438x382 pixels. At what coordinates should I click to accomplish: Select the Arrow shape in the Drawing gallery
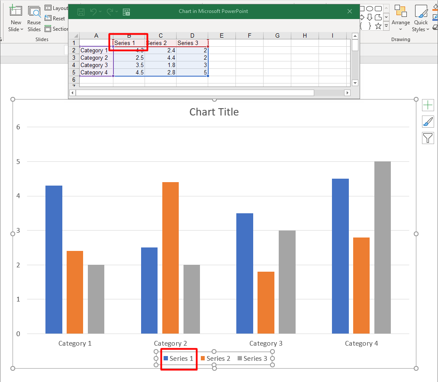pyautogui.click(x=362, y=17)
